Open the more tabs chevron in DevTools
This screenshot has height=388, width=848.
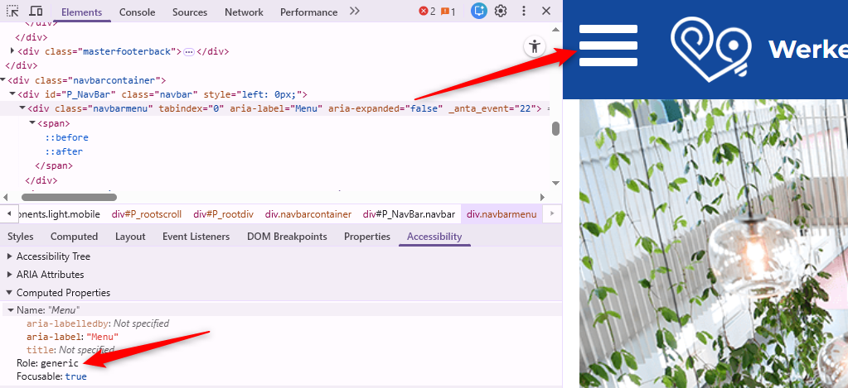tap(355, 12)
